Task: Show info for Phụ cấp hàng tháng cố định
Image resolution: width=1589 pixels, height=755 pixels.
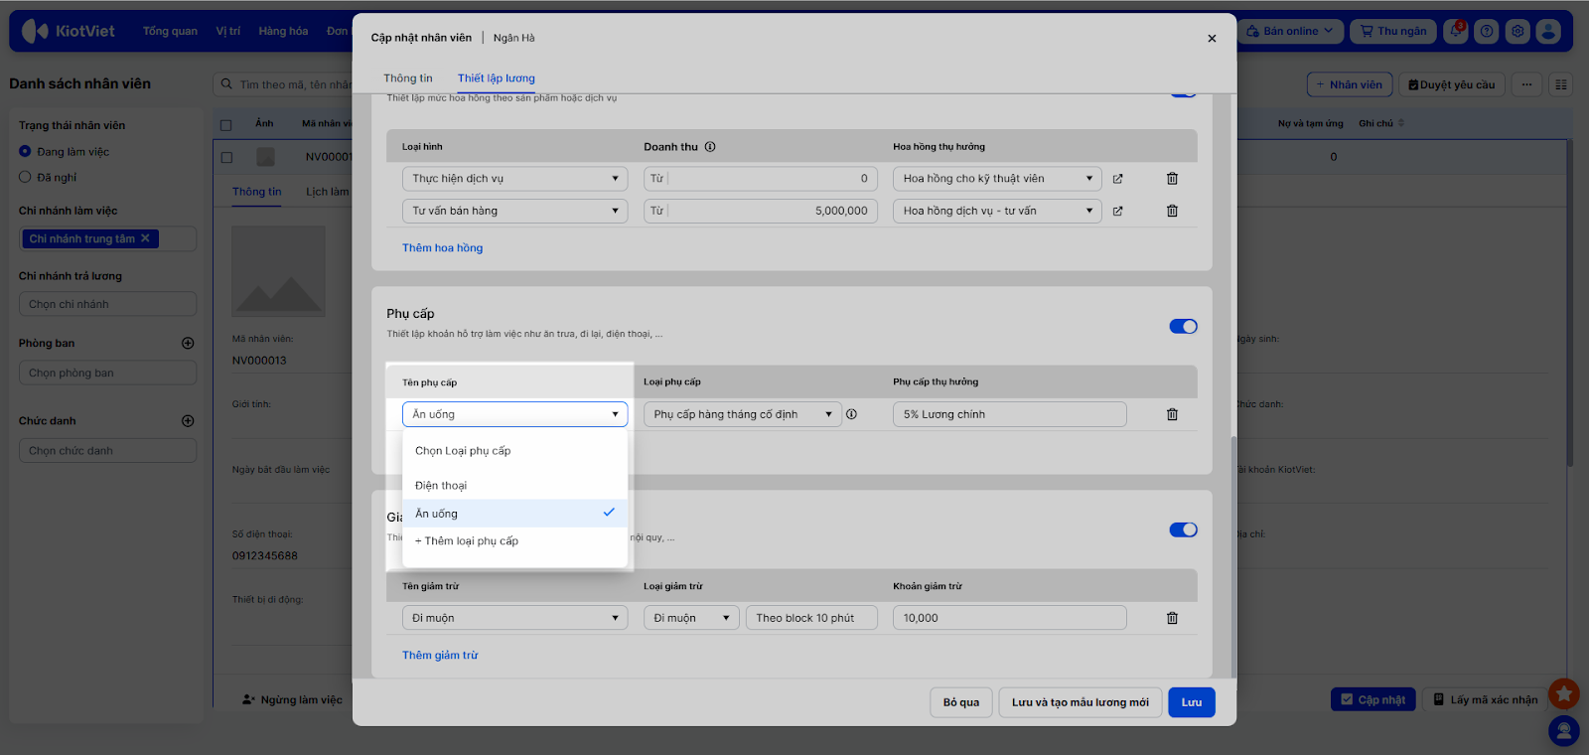Action: (851, 414)
